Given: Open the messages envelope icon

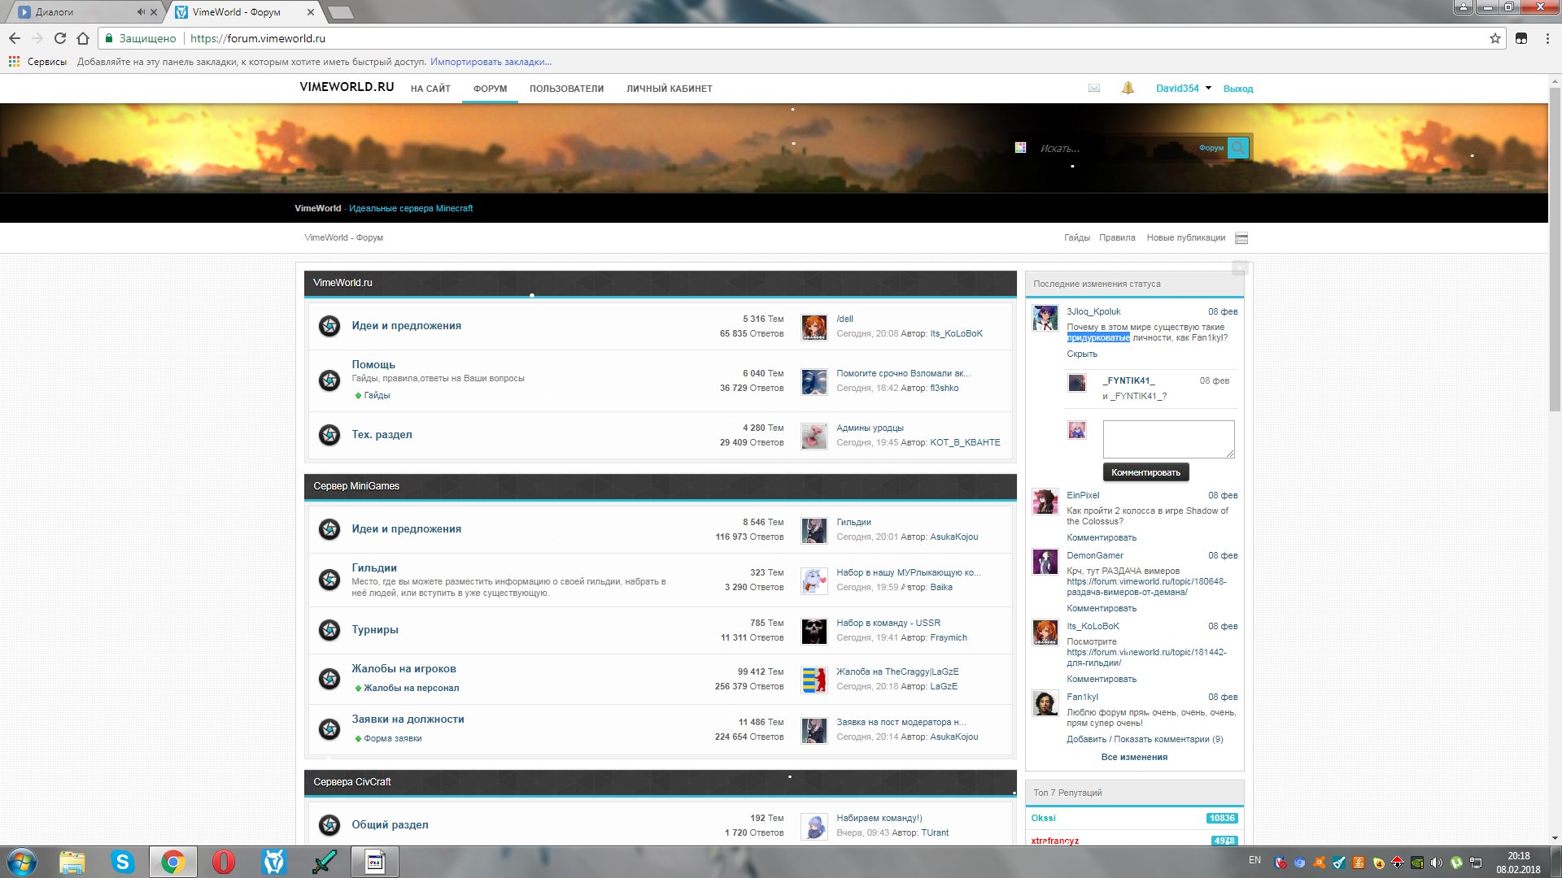Looking at the screenshot, I should (x=1094, y=88).
